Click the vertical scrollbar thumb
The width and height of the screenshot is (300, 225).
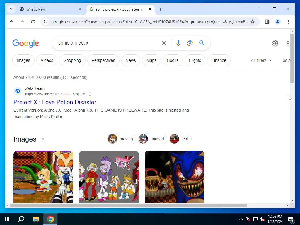coord(292,58)
